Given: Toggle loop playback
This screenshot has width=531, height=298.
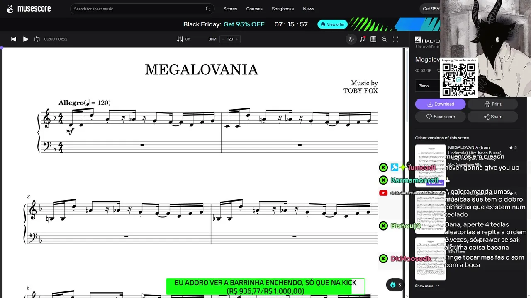Looking at the screenshot, I should tap(37, 39).
